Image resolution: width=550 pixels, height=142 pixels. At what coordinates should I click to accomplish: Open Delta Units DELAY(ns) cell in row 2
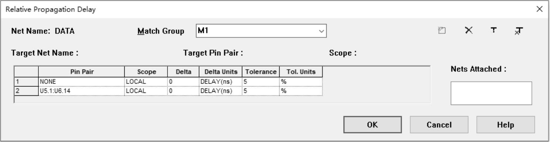pos(220,90)
